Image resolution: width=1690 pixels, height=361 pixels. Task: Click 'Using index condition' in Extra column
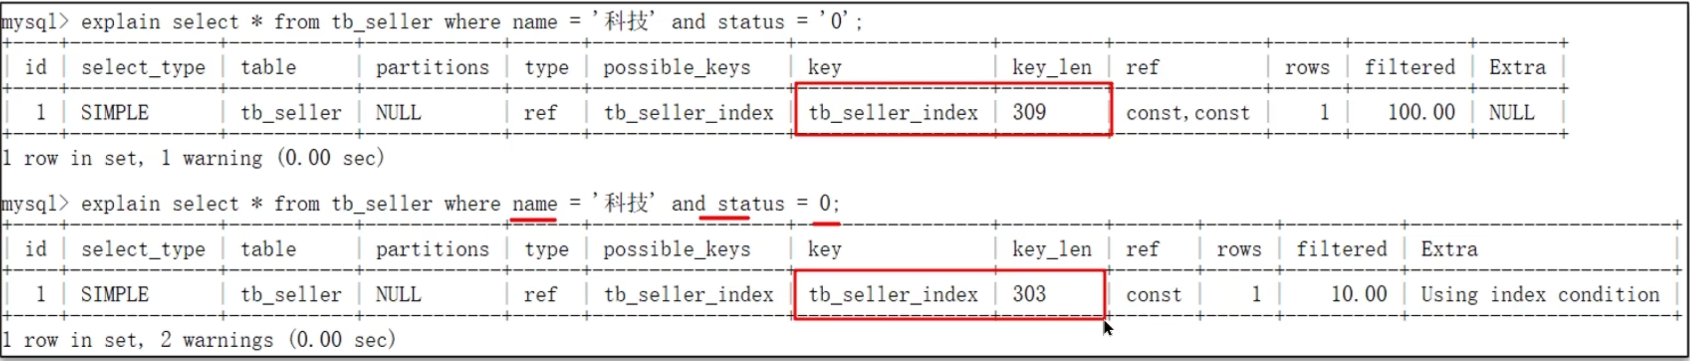click(x=1540, y=295)
